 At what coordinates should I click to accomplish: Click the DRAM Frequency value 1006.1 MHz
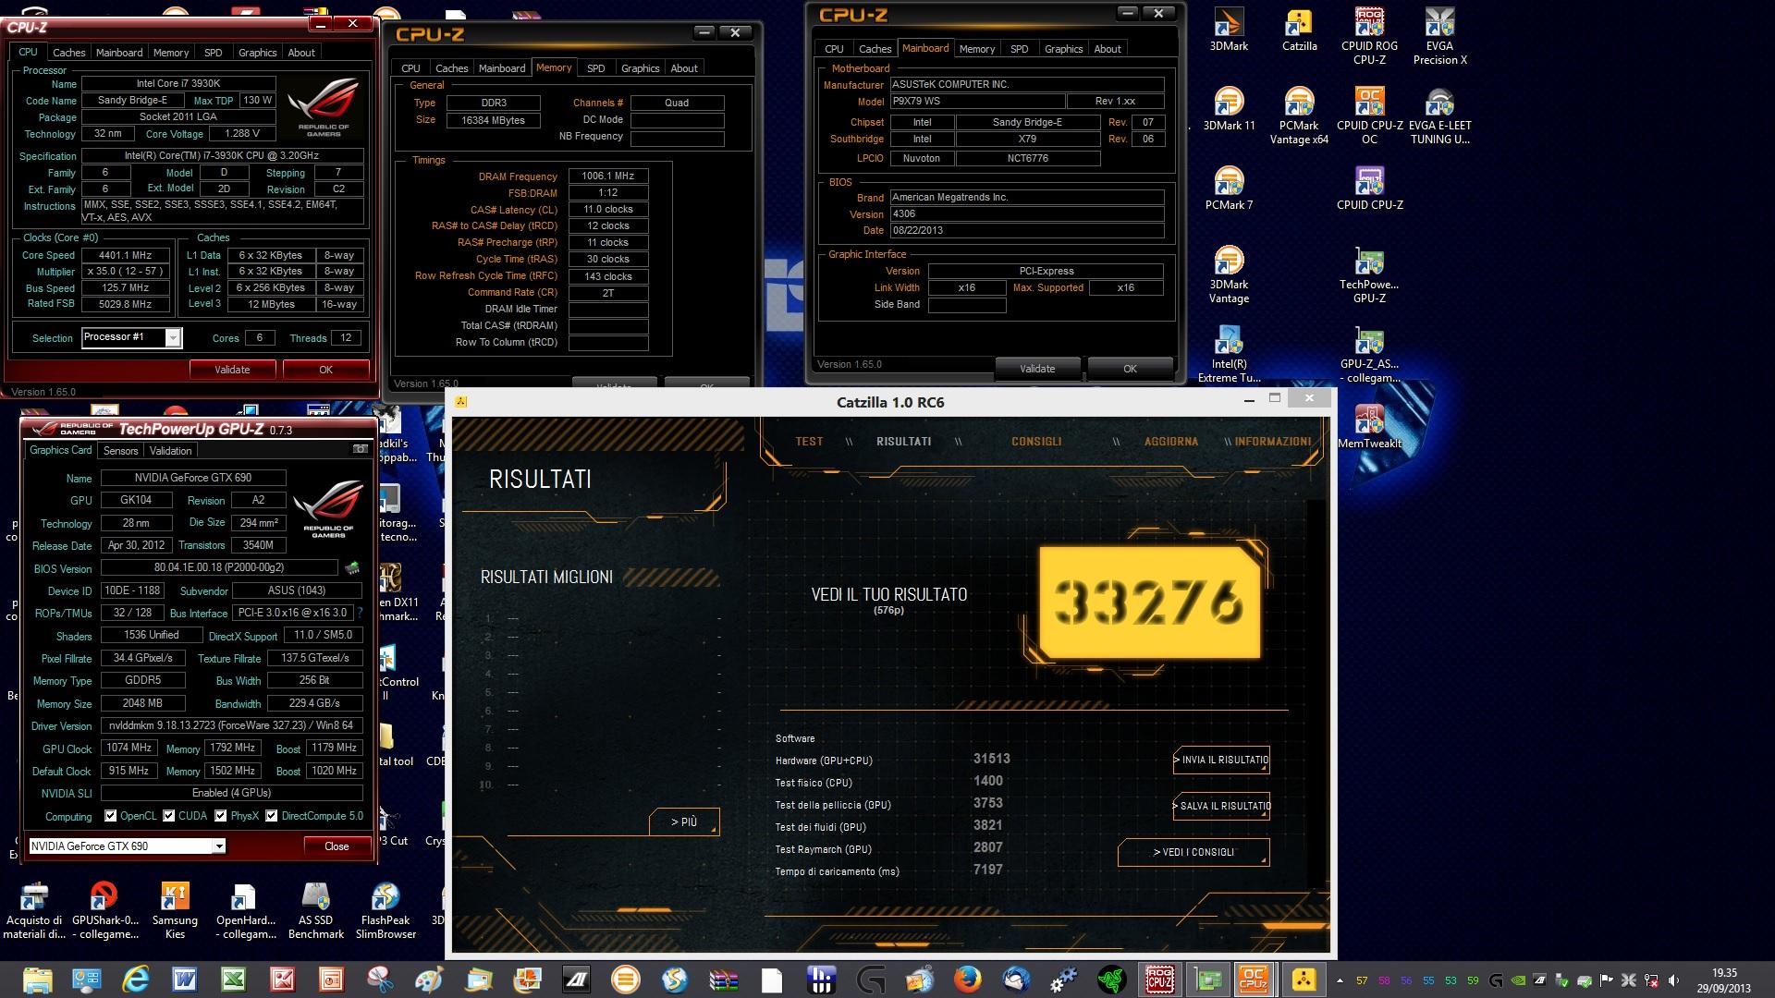point(608,176)
